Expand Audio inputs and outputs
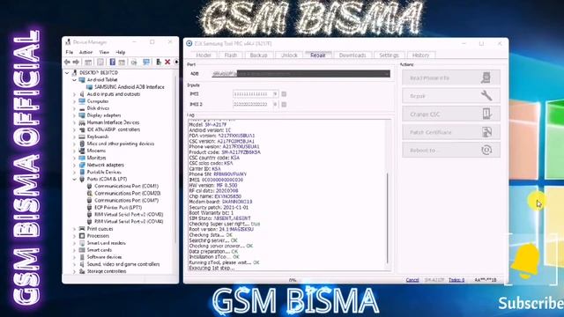 (x=74, y=94)
